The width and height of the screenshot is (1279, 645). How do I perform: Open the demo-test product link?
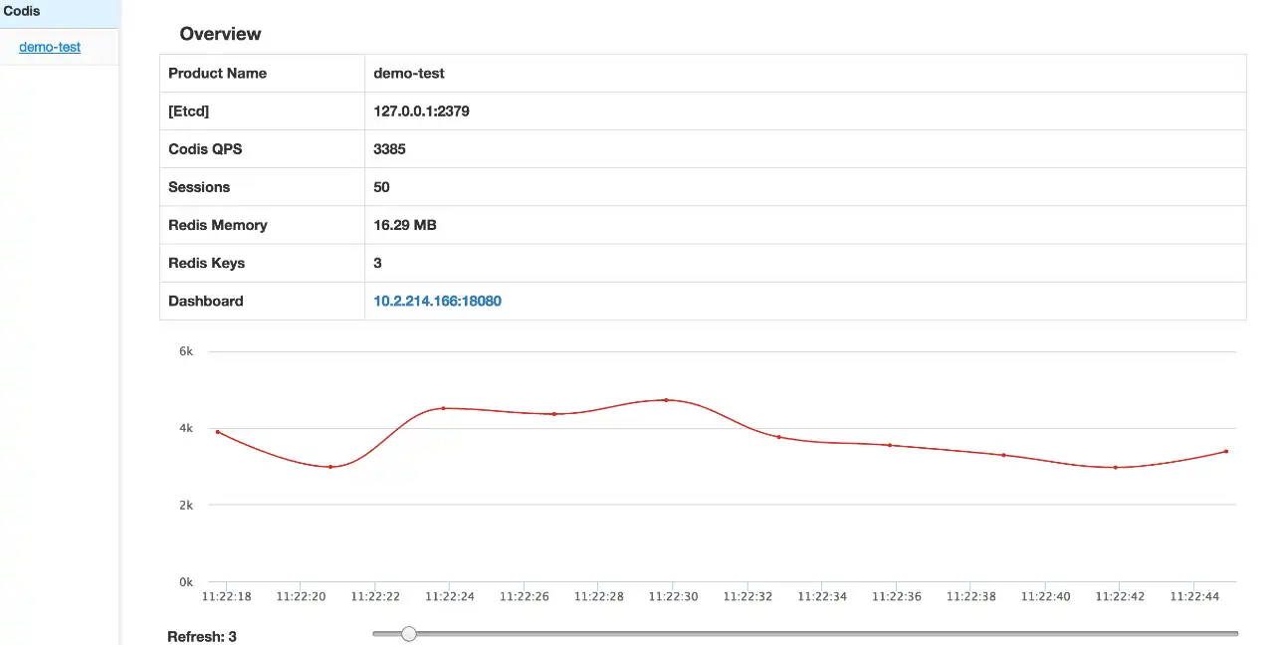pyautogui.click(x=50, y=47)
